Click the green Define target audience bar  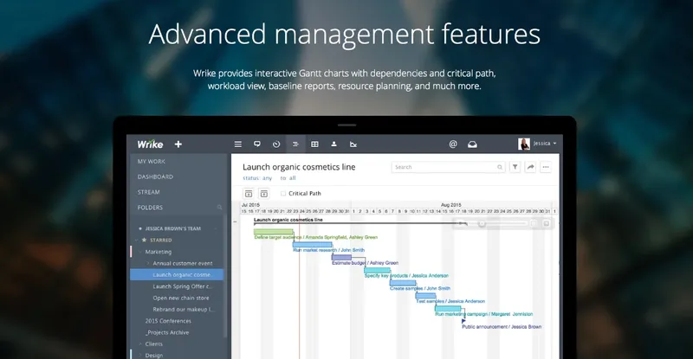pos(273,231)
